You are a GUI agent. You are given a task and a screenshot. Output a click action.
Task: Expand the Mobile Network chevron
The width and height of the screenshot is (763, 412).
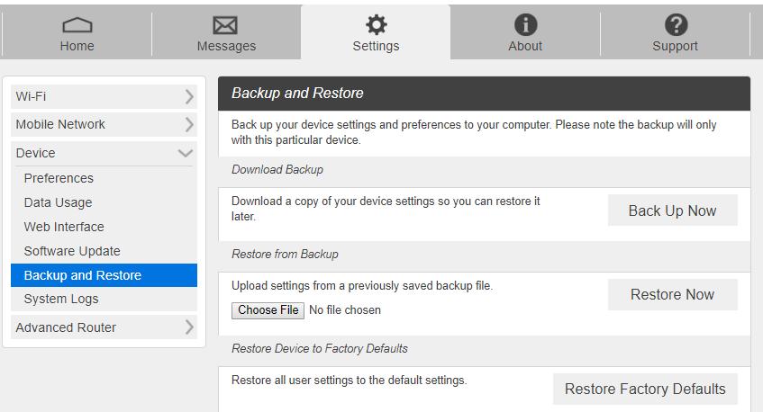tap(189, 124)
